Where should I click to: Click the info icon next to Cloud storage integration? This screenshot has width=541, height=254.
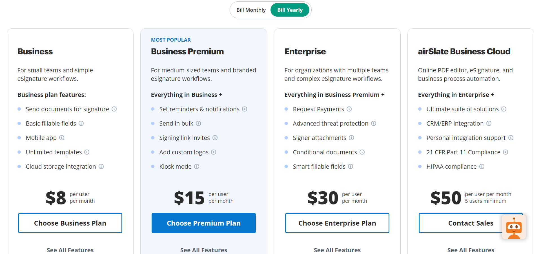pos(101,166)
